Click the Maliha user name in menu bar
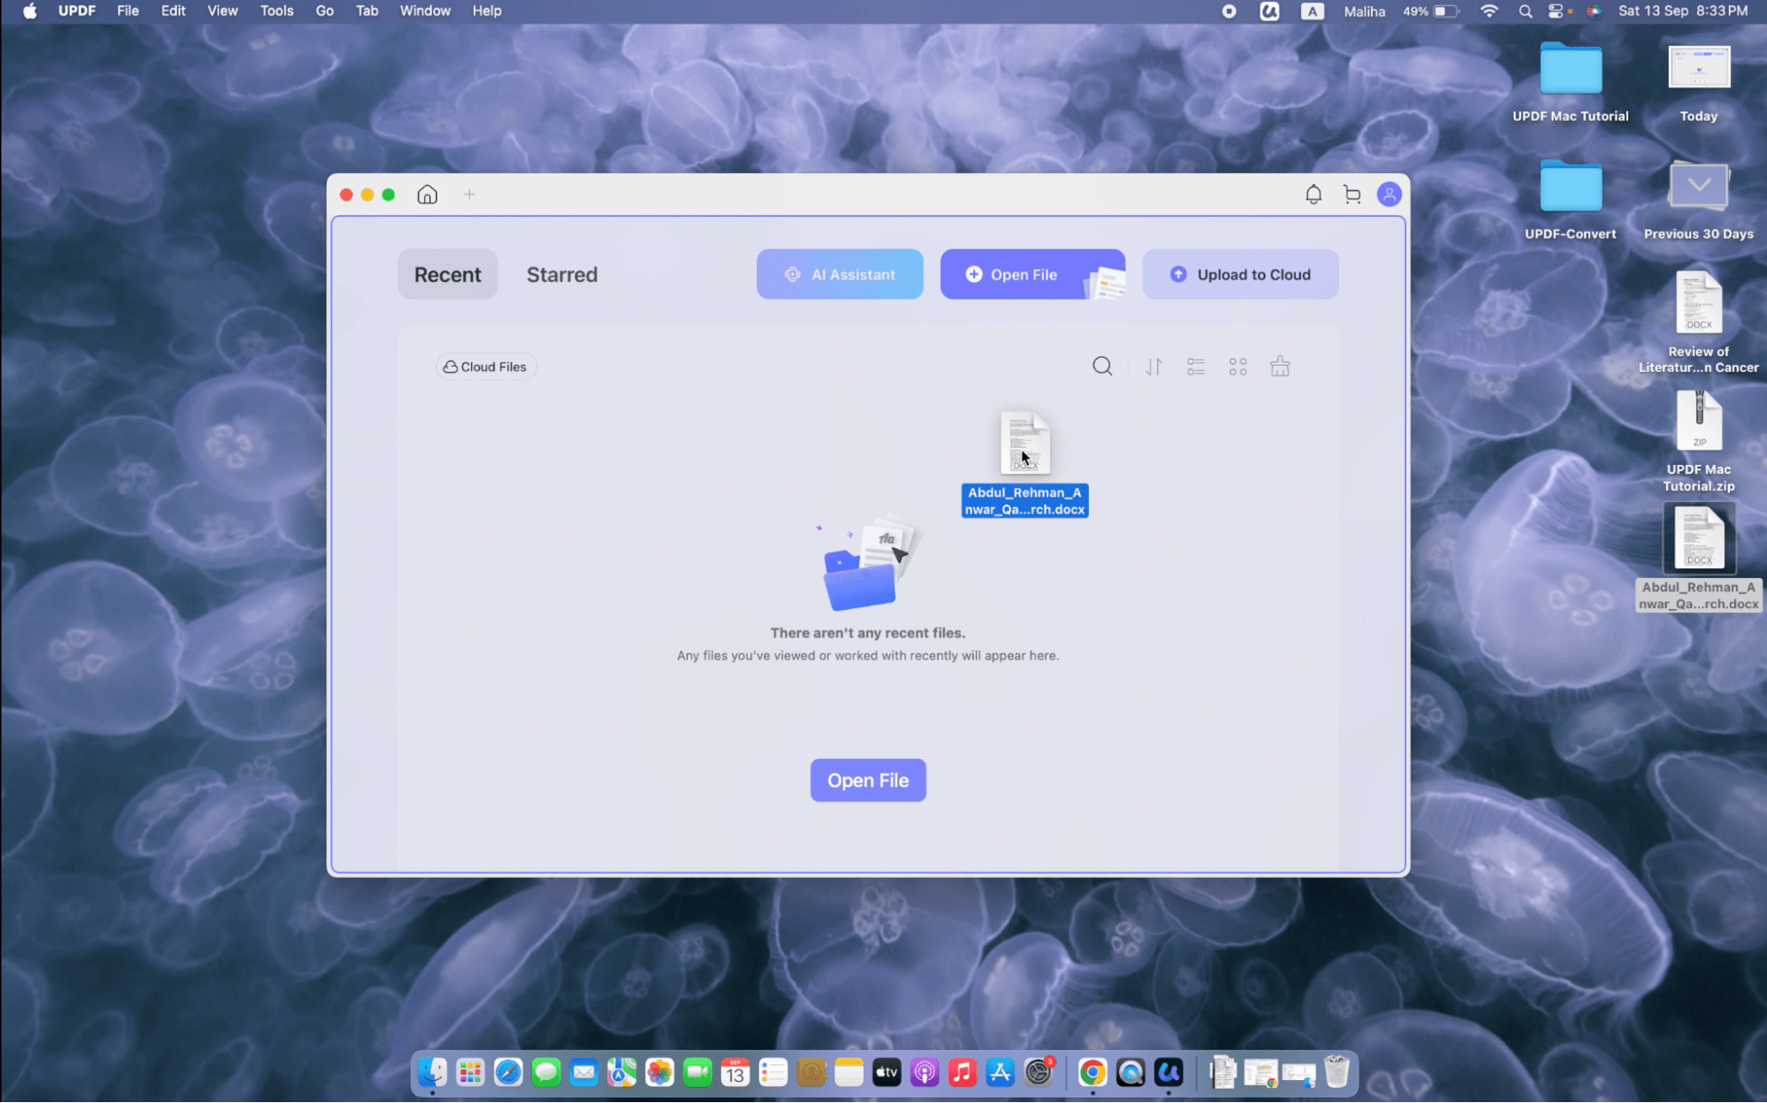Image resolution: width=1767 pixels, height=1103 pixels. [x=1365, y=11]
